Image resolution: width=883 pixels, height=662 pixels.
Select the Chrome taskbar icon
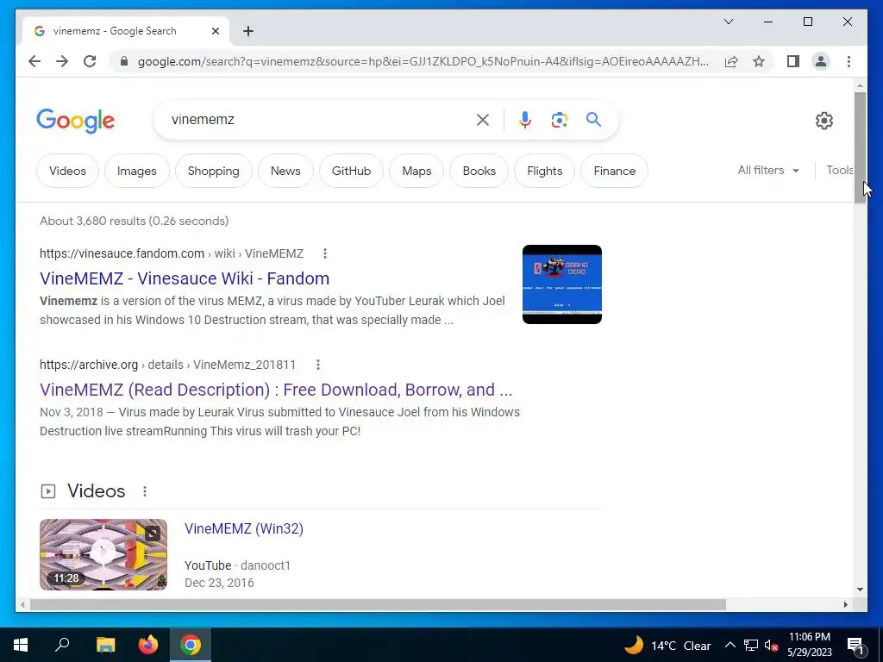point(191,645)
